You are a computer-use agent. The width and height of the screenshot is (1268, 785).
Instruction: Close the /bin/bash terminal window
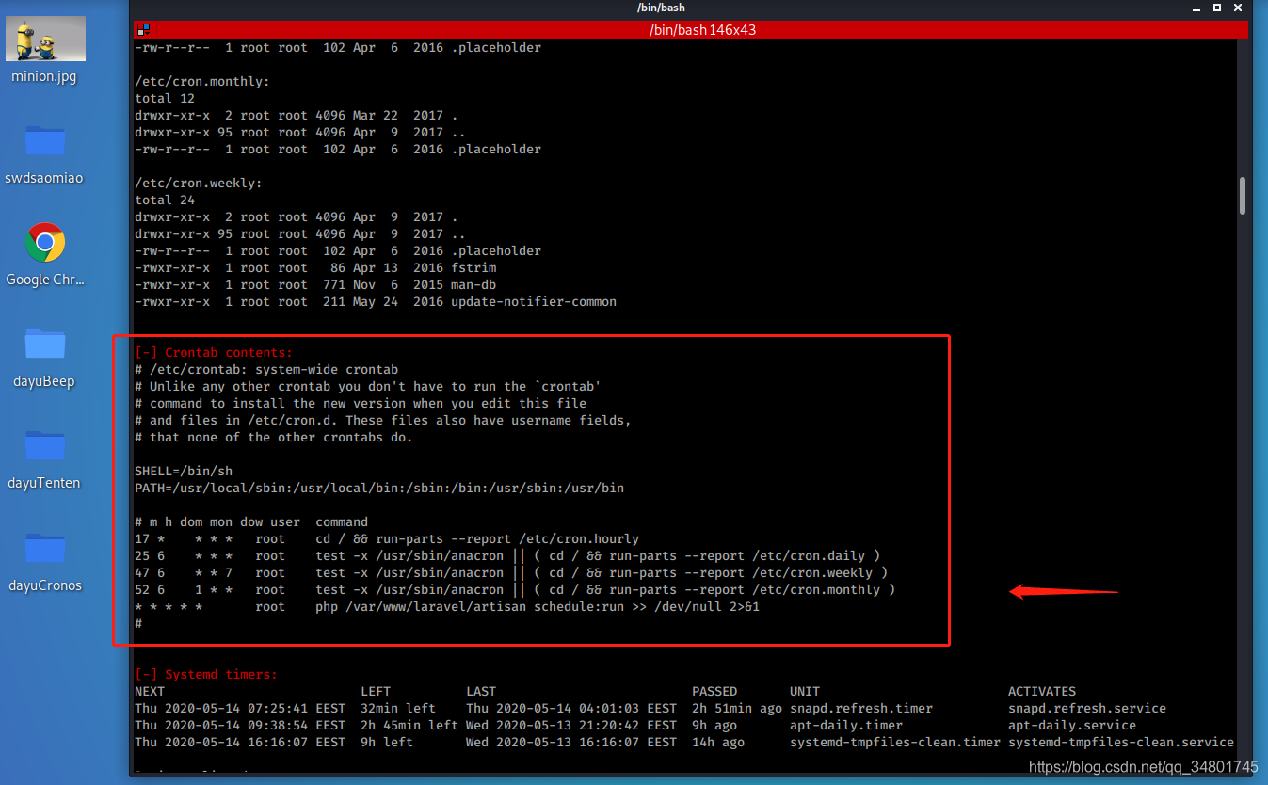[1238, 8]
